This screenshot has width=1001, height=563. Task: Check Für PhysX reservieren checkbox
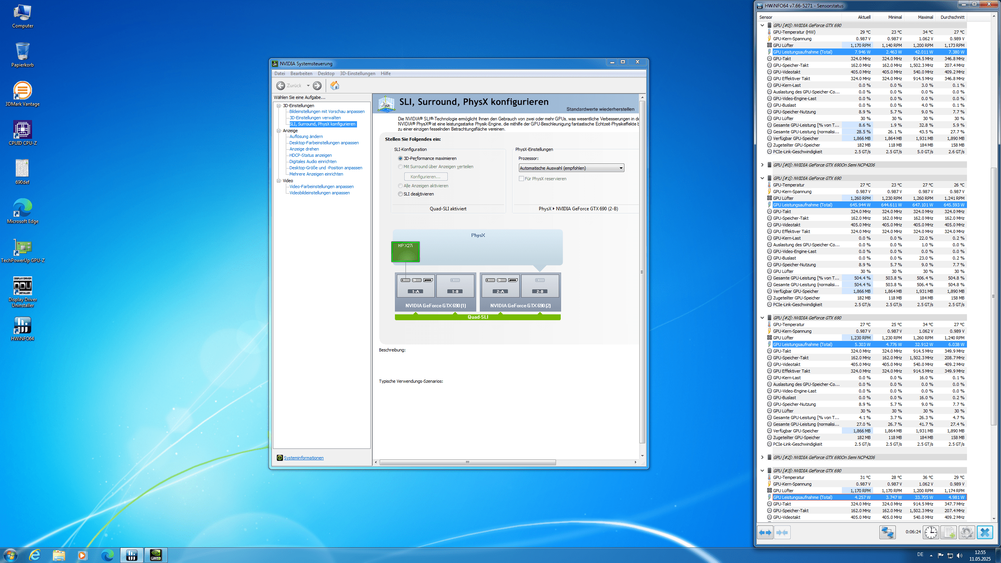pyautogui.click(x=521, y=179)
